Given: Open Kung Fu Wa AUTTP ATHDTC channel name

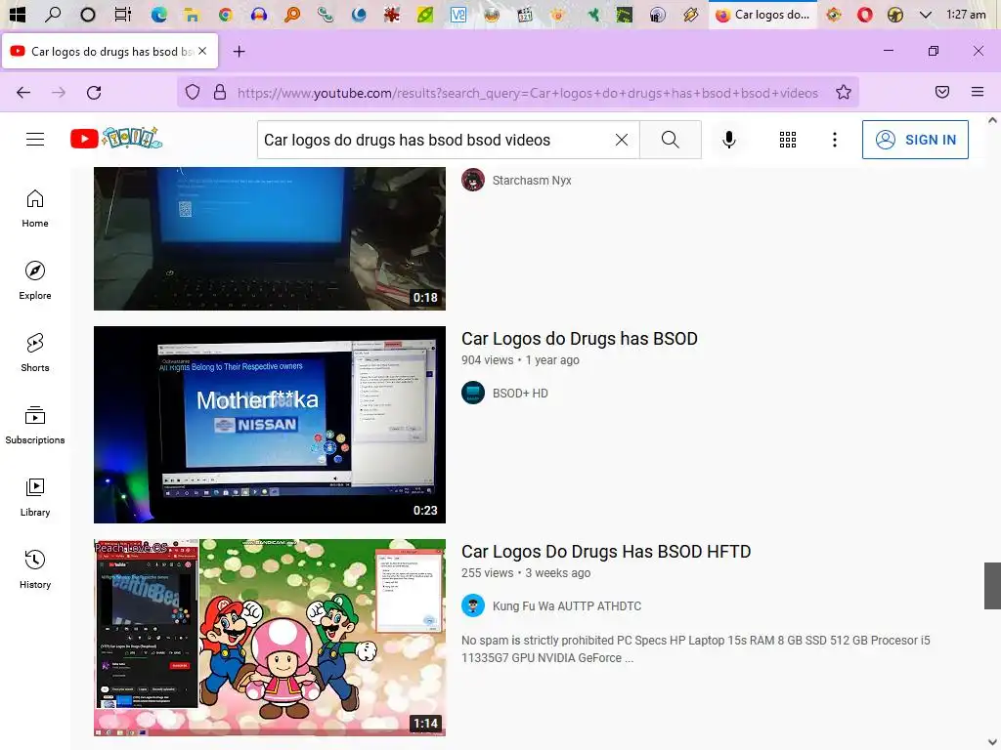Looking at the screenshot, I should pos(566,606).
